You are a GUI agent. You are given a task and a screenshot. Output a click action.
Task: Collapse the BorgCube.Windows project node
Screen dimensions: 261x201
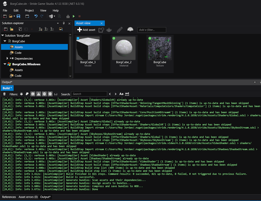click(x=5, y=64)
